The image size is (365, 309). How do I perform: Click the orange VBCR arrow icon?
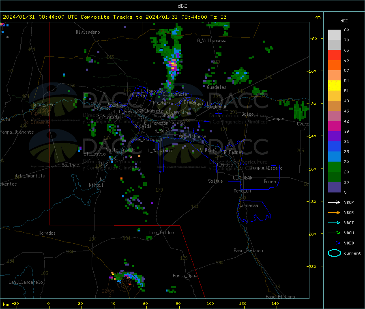[x=334, y=212]
